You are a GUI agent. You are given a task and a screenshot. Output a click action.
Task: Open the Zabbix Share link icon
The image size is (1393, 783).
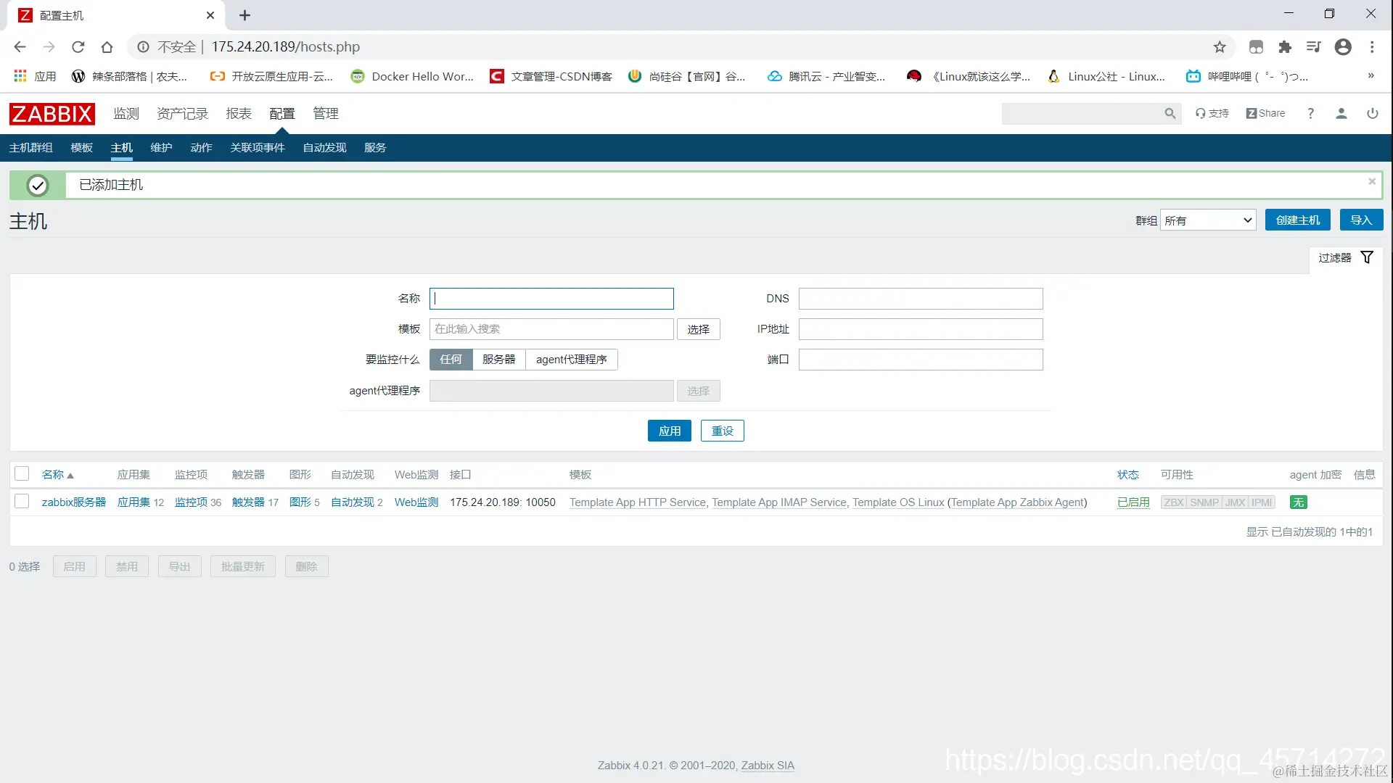(1265, 114)
